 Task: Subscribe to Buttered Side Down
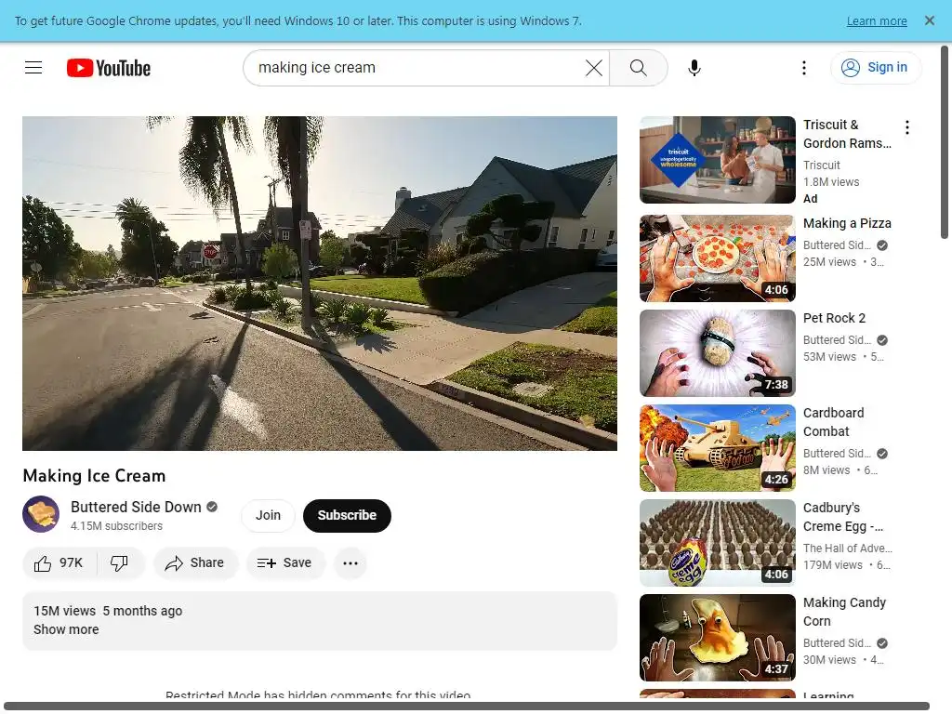point(347,515)
